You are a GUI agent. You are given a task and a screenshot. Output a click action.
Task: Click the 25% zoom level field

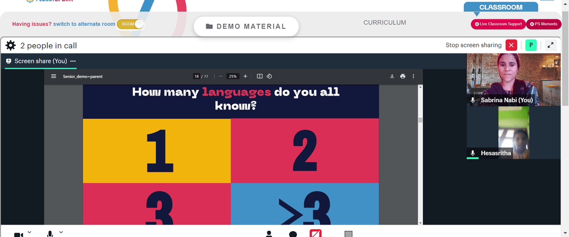click(x=232, y=76)
